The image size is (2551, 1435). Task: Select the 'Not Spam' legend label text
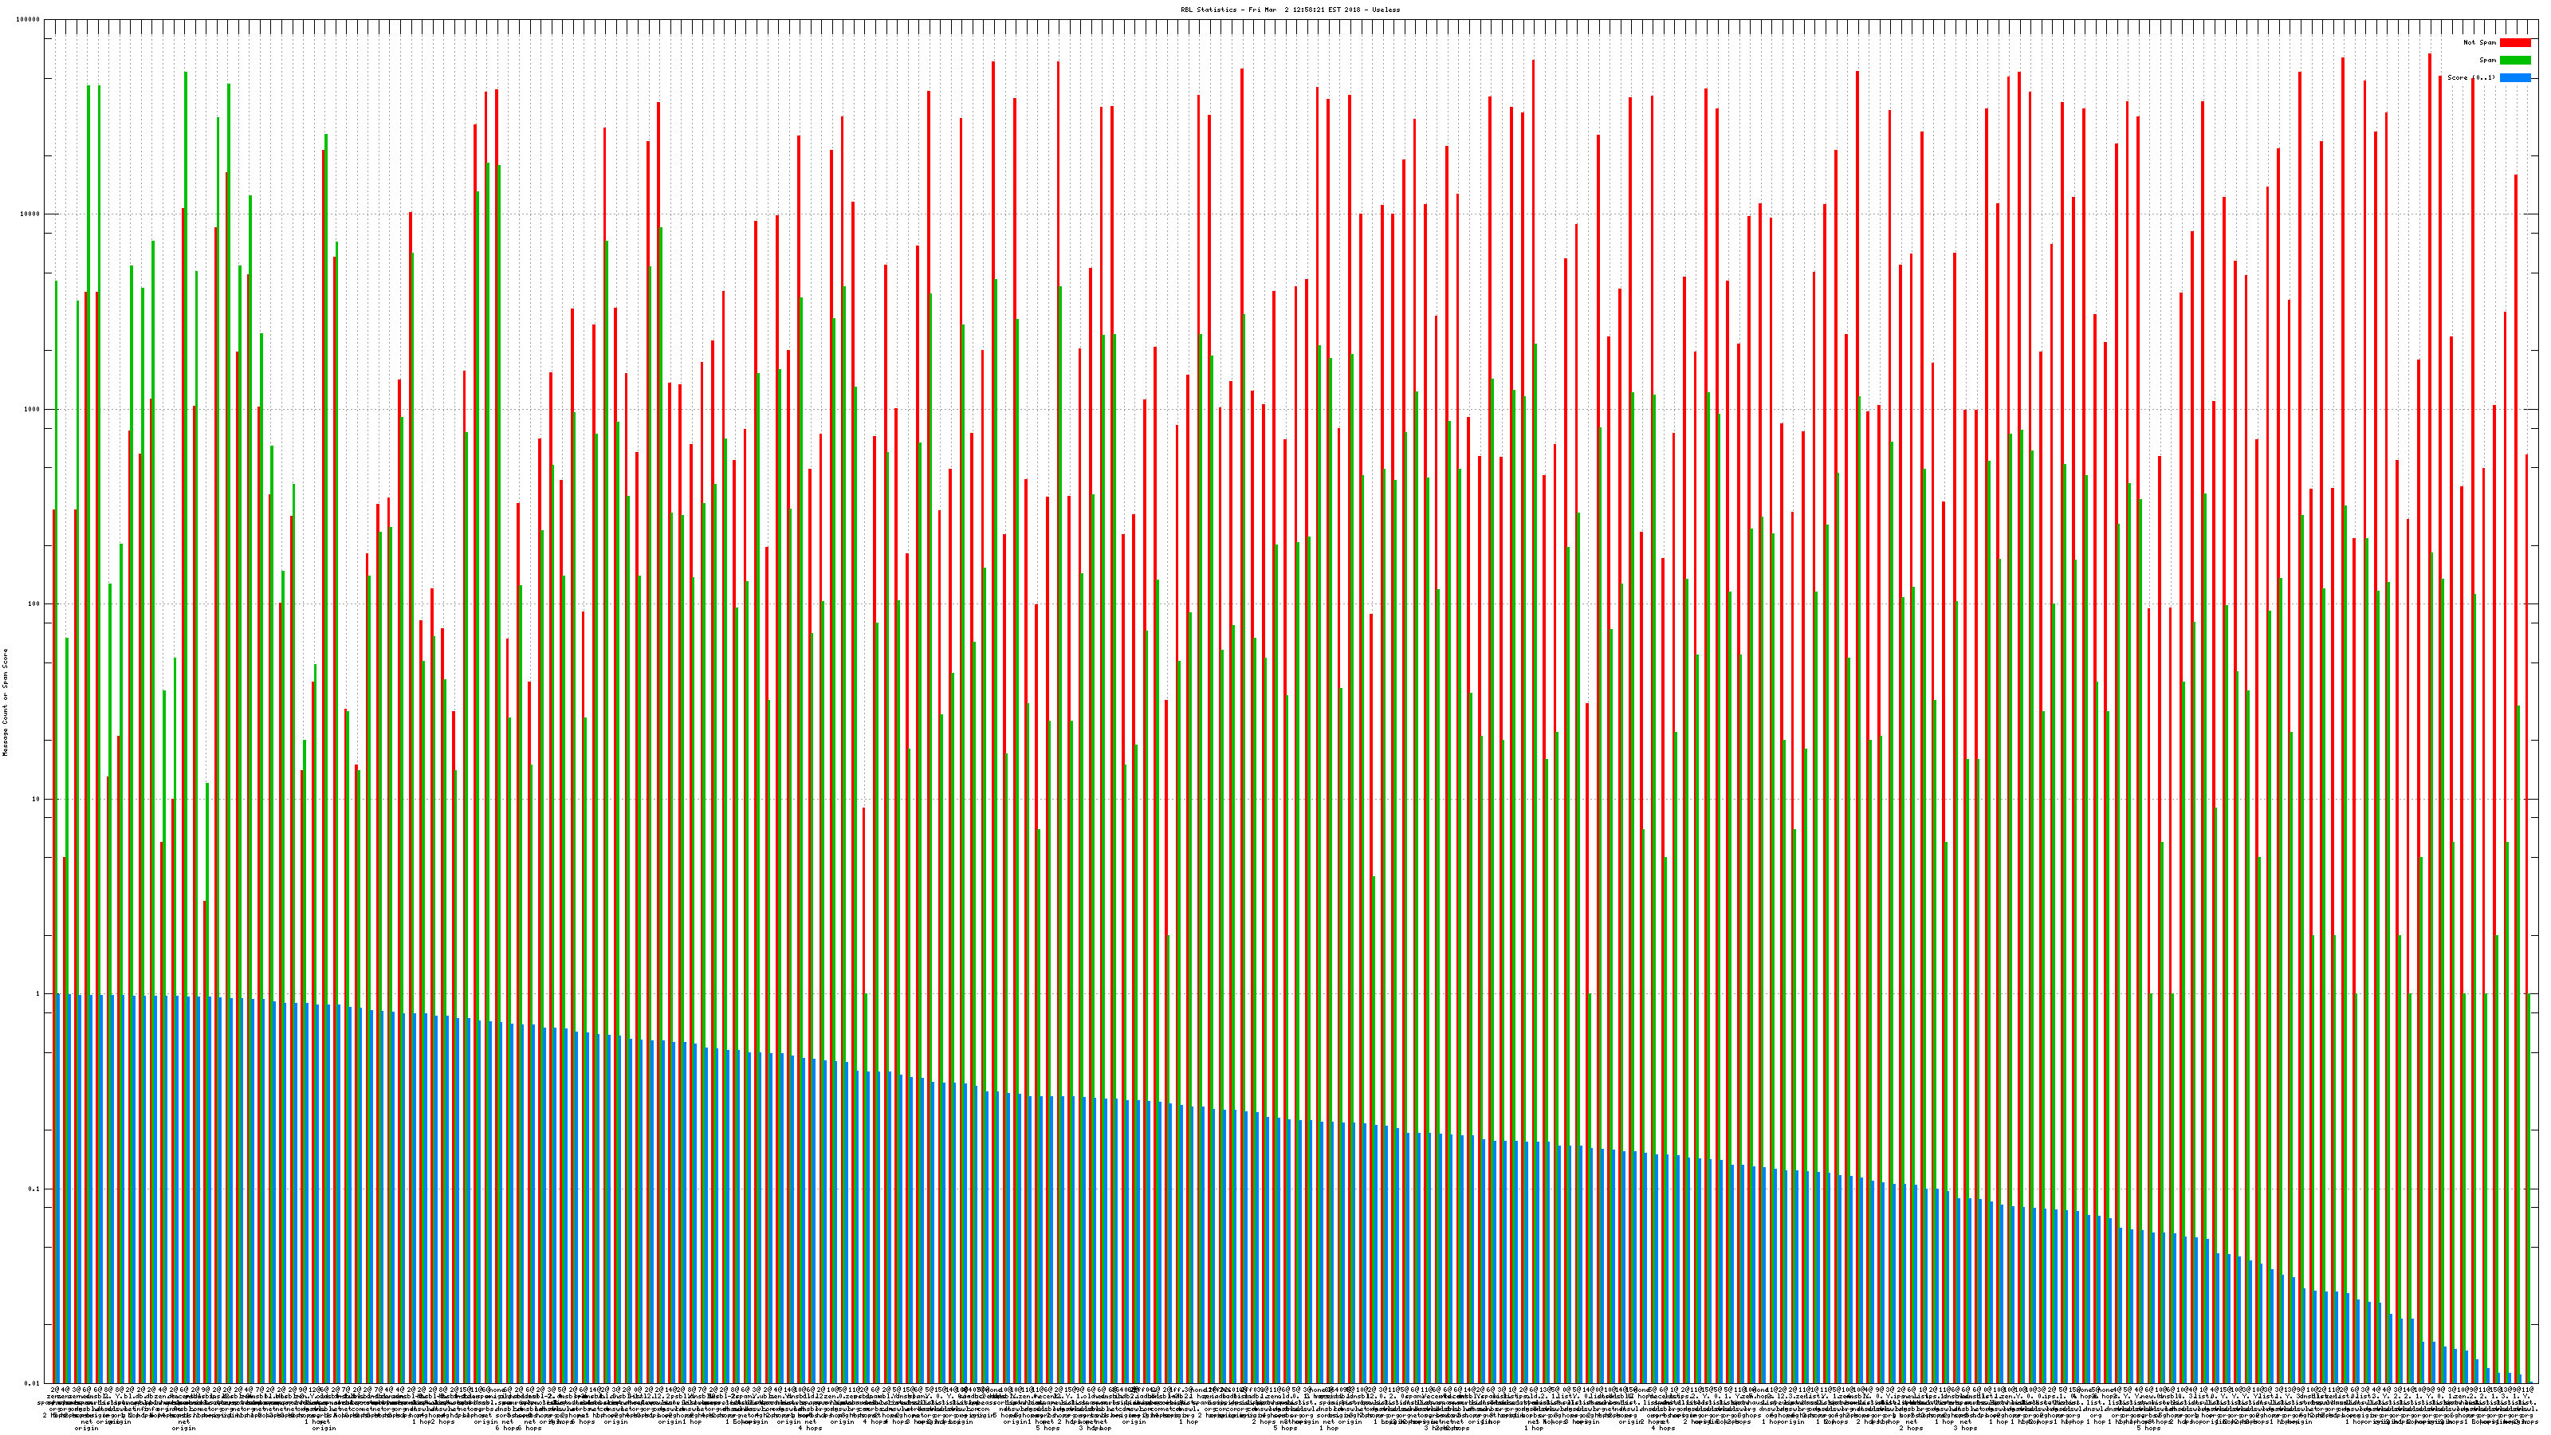point(2480,42)
